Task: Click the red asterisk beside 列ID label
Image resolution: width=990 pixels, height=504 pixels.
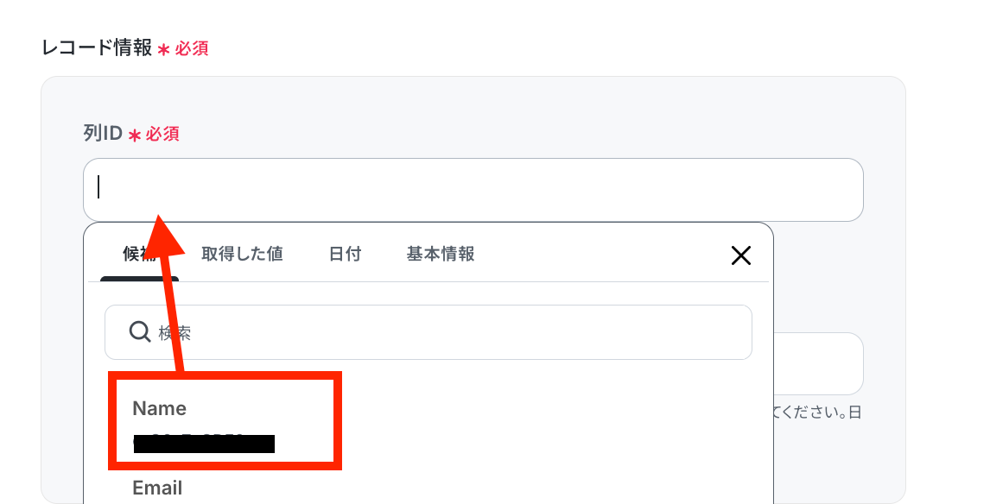Action: (x=135, y=135)
